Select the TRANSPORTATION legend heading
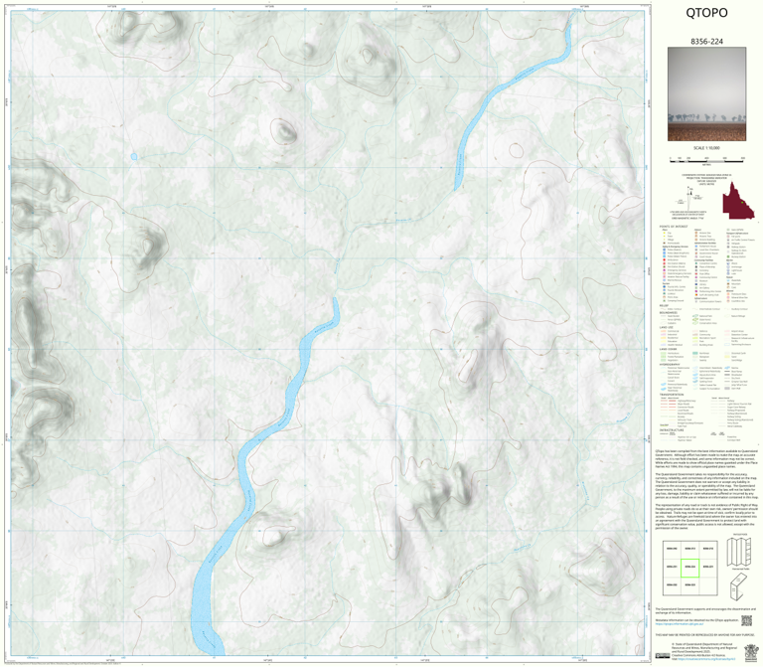This screenshot has width=763, height=667. [x=672, y=395]
